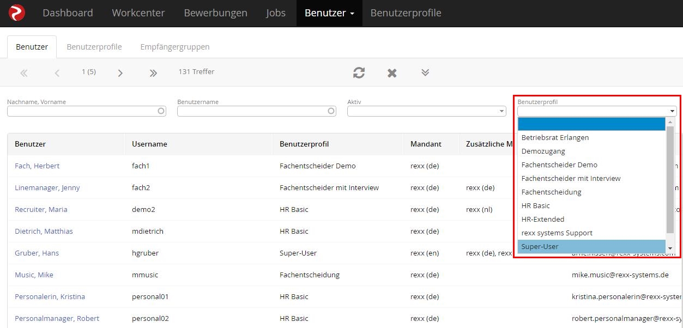683x328 pixels.
Task: Clear filters with the X icon
Action: [392, 72]
